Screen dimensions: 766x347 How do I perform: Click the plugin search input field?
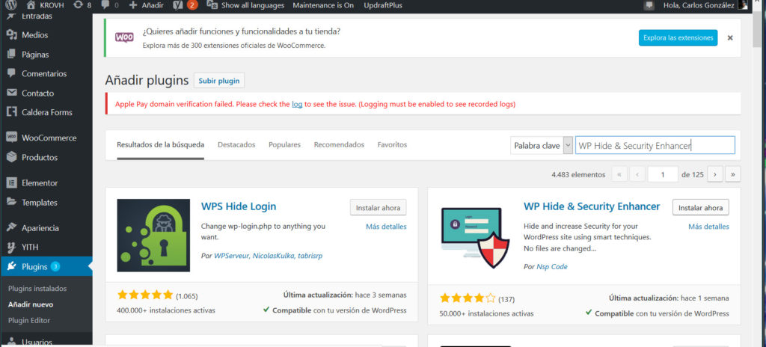pyautogui.click(x=655, y=145)
